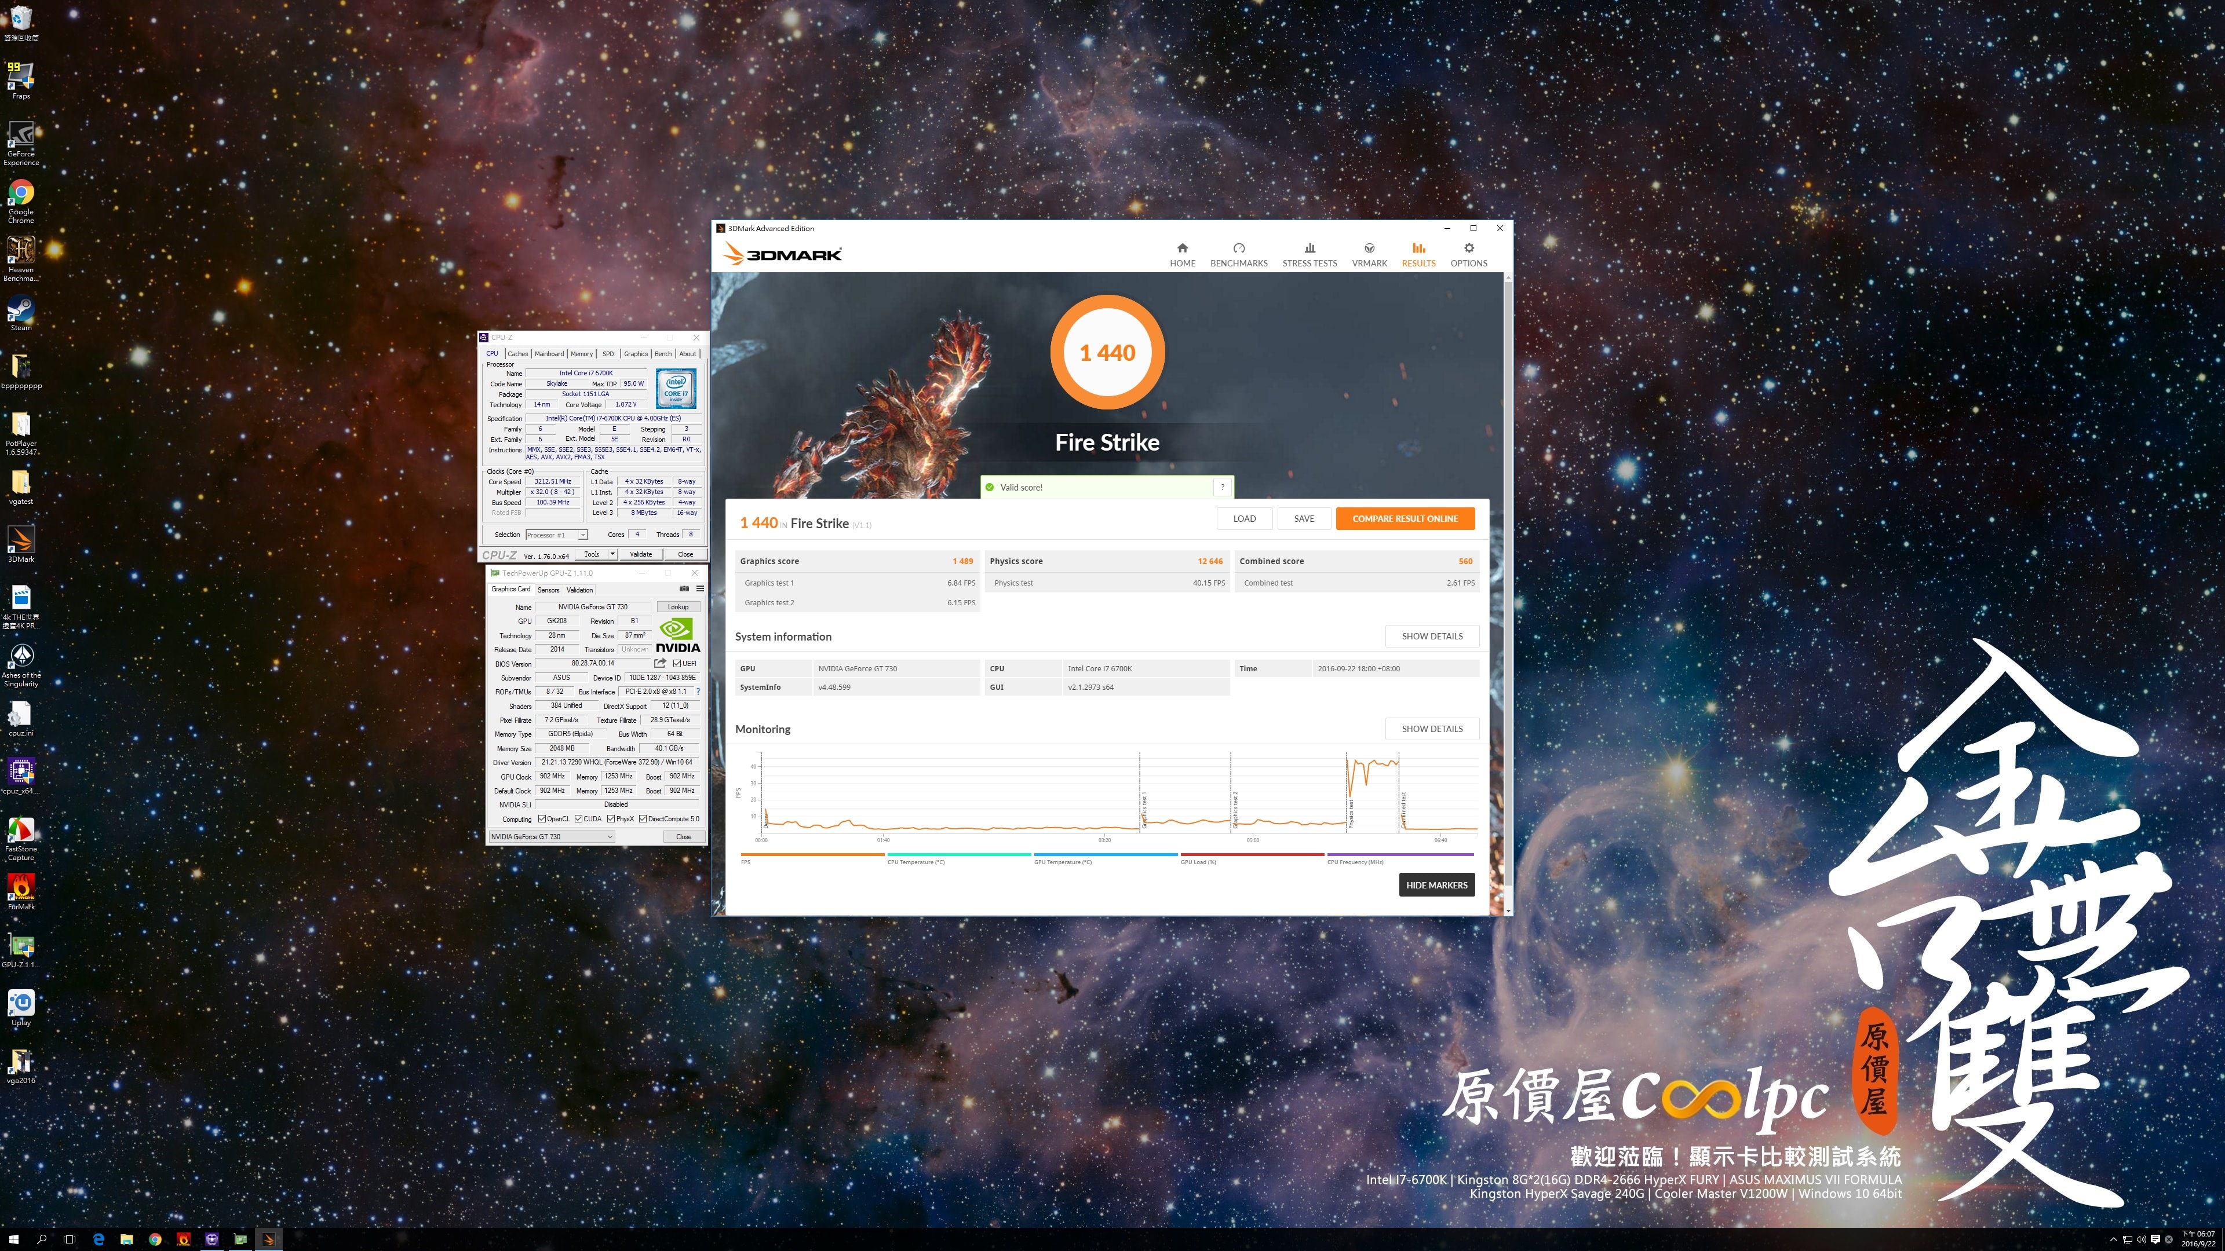The width and height of the screenshot is (2225, 1251).
Task: Click the CPU Temperature legend bar
Action: pos(959,855)
